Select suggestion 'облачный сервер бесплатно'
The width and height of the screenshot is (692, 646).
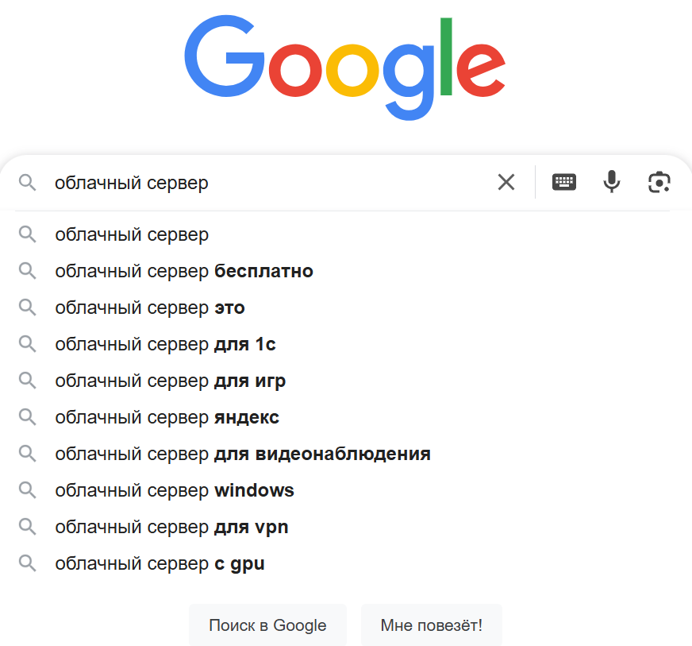[x=183, y=271]
